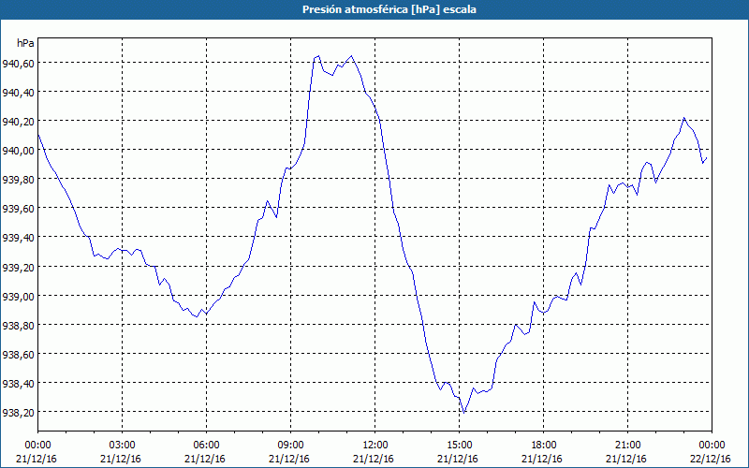749x468 pixels.
Task: Click the 21/12/16 date under 18:00
Action: [x=542, y=459]
